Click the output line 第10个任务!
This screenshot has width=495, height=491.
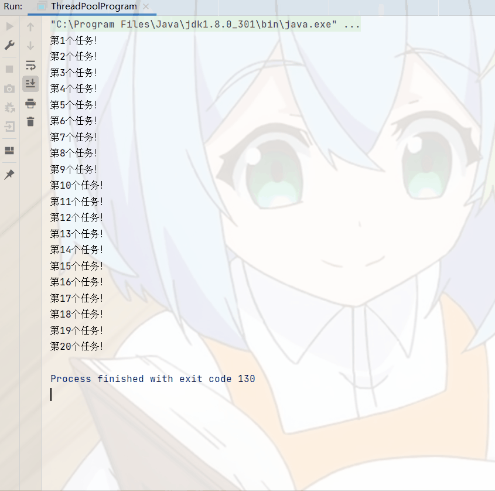click(77, 185)
